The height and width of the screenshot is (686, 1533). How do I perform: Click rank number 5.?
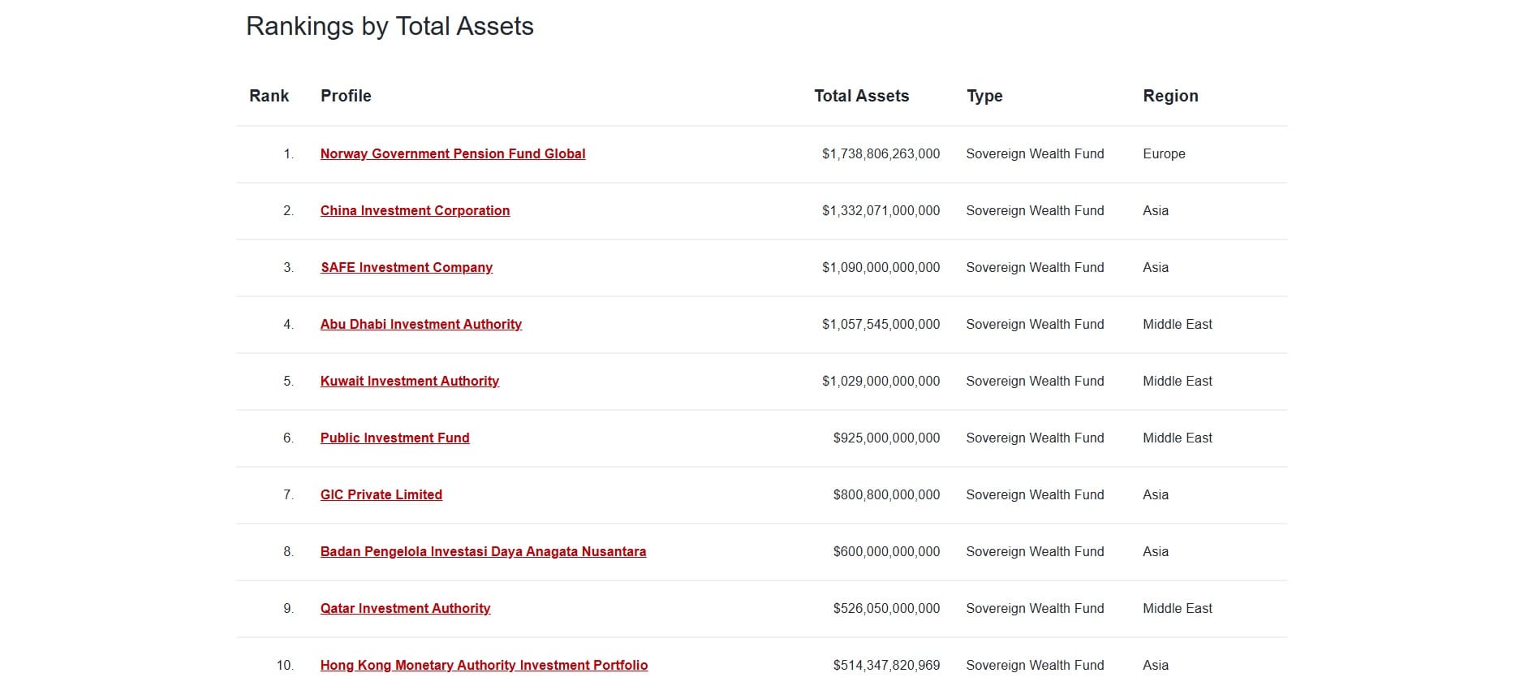coord(288,381)
